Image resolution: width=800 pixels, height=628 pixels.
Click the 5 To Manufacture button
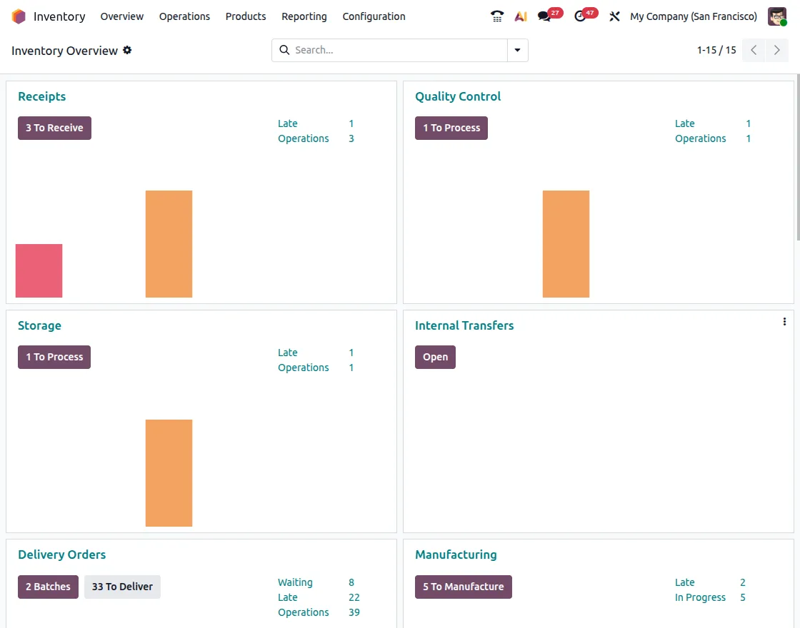point(463,587)
